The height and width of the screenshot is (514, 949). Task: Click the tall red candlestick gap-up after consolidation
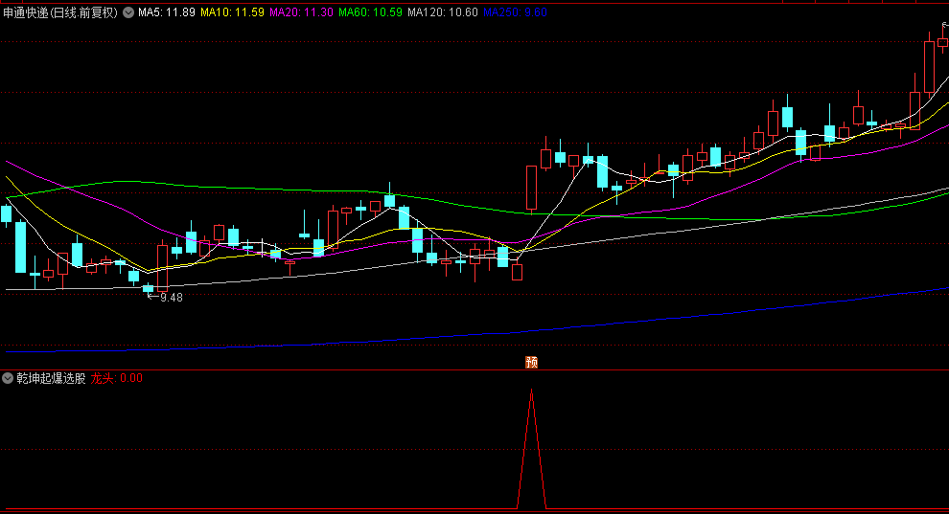pyautogui.click(x=531, y=188)
